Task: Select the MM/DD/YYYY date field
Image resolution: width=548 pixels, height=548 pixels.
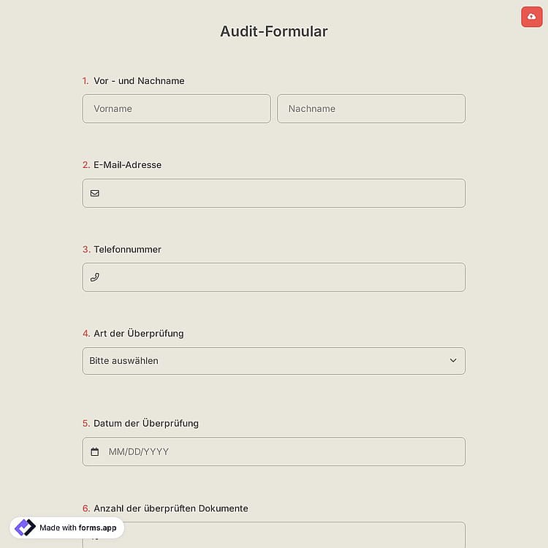Action: (274, 452)
